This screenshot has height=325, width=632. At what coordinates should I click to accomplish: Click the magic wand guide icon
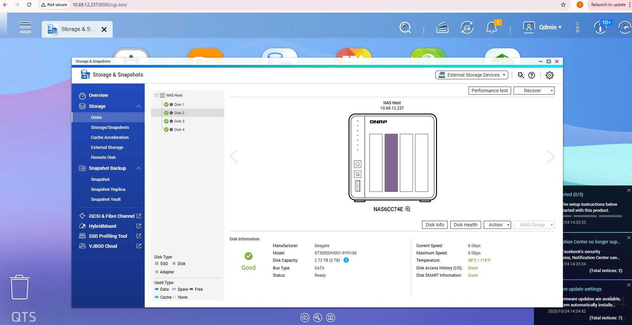pyautogui.click(x=521, y=75)
